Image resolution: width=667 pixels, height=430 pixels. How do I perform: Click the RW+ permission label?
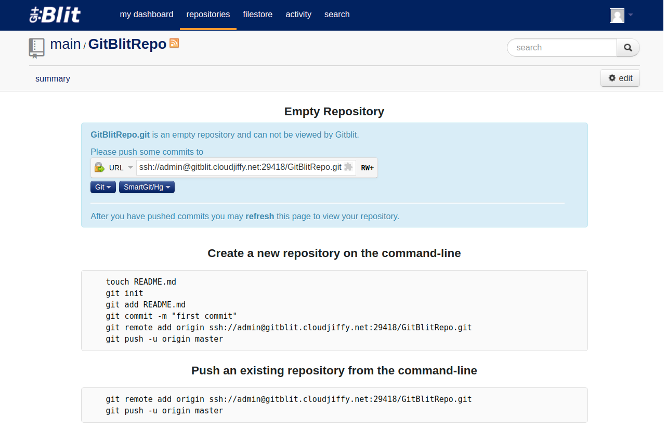coord(367,168)
